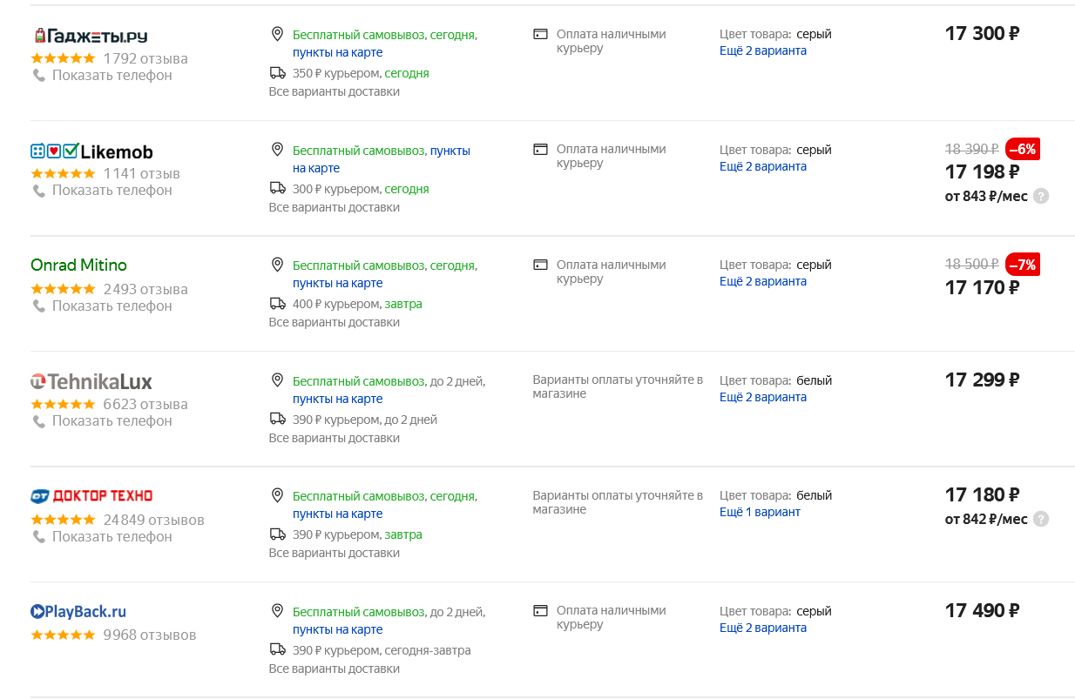Click the installment help icon in Доктор Техно row
Image resolution: width=1075 pixels, height=699 pixels.
(x=1040, y=520)
